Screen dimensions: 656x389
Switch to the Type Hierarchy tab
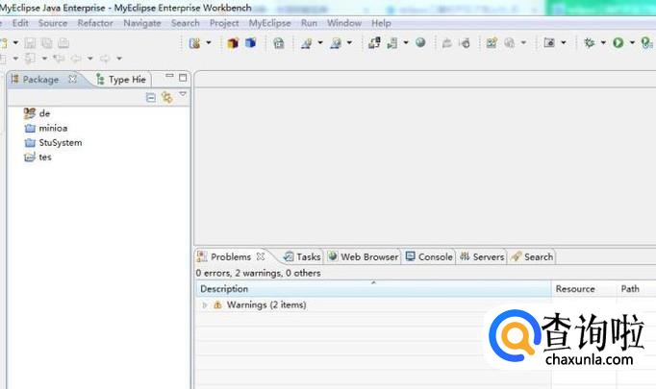[x=121, y=80]
